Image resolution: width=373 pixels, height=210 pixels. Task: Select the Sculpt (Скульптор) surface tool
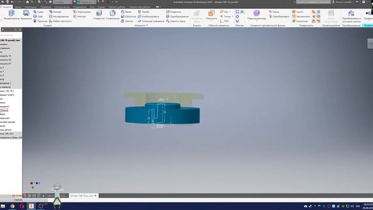pyautogui.click(x=300, y=21)
